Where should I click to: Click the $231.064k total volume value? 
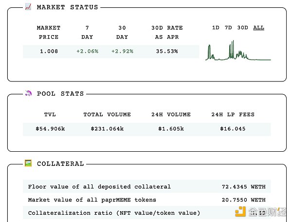[x=107, y=129]
